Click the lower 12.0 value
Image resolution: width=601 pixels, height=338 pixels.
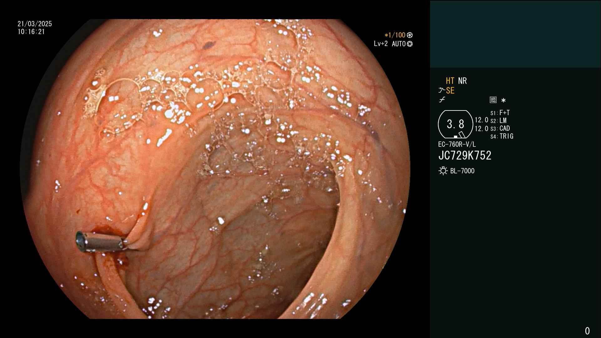(x=481, y=128)
